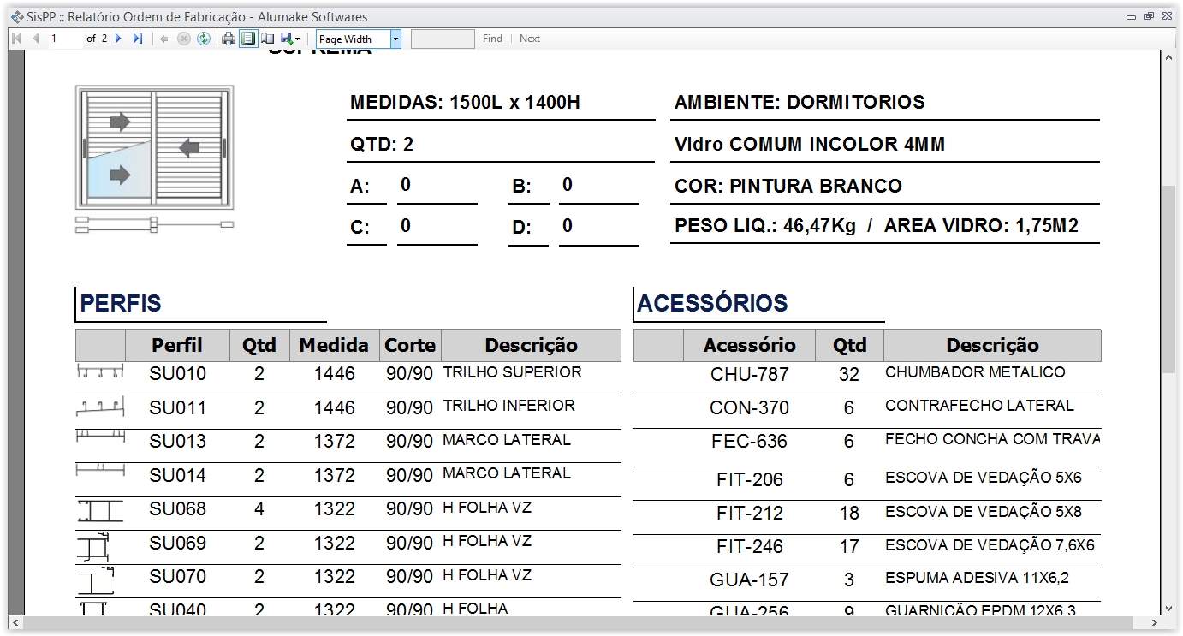Image resolution: width=1183 pixels, height=636 pixels.
Task: Minimize the SisPP report window
Action: (x=1131, y=16)
